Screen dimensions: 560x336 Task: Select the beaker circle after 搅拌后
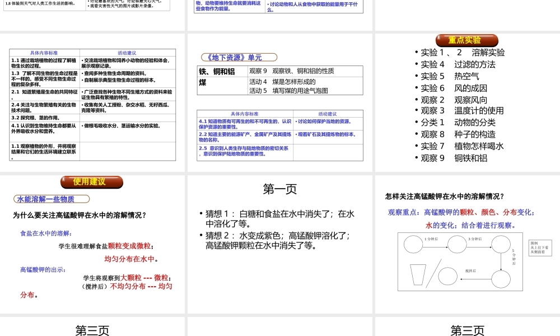pyautogui.click(x=448, y=277)
